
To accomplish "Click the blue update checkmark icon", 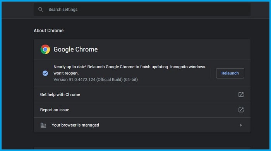I will (45, 73).
